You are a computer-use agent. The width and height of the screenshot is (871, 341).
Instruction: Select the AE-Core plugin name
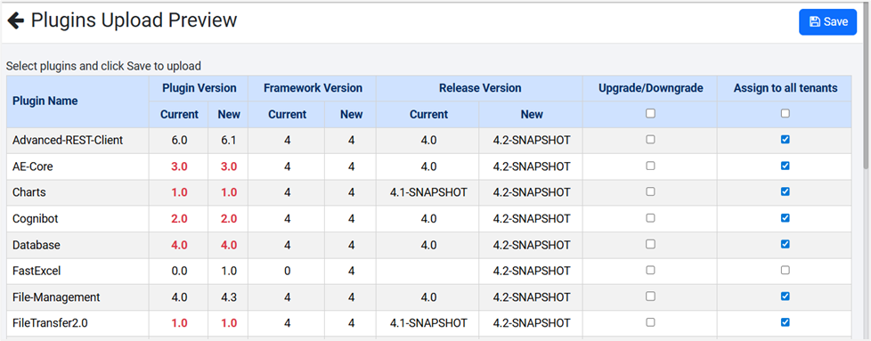click(33, 166)
